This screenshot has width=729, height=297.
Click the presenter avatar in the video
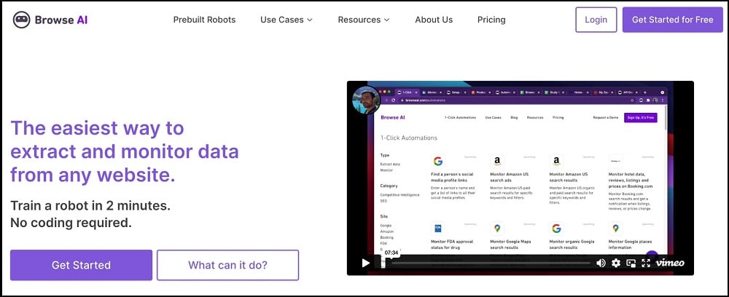click(x=366, y=100)
